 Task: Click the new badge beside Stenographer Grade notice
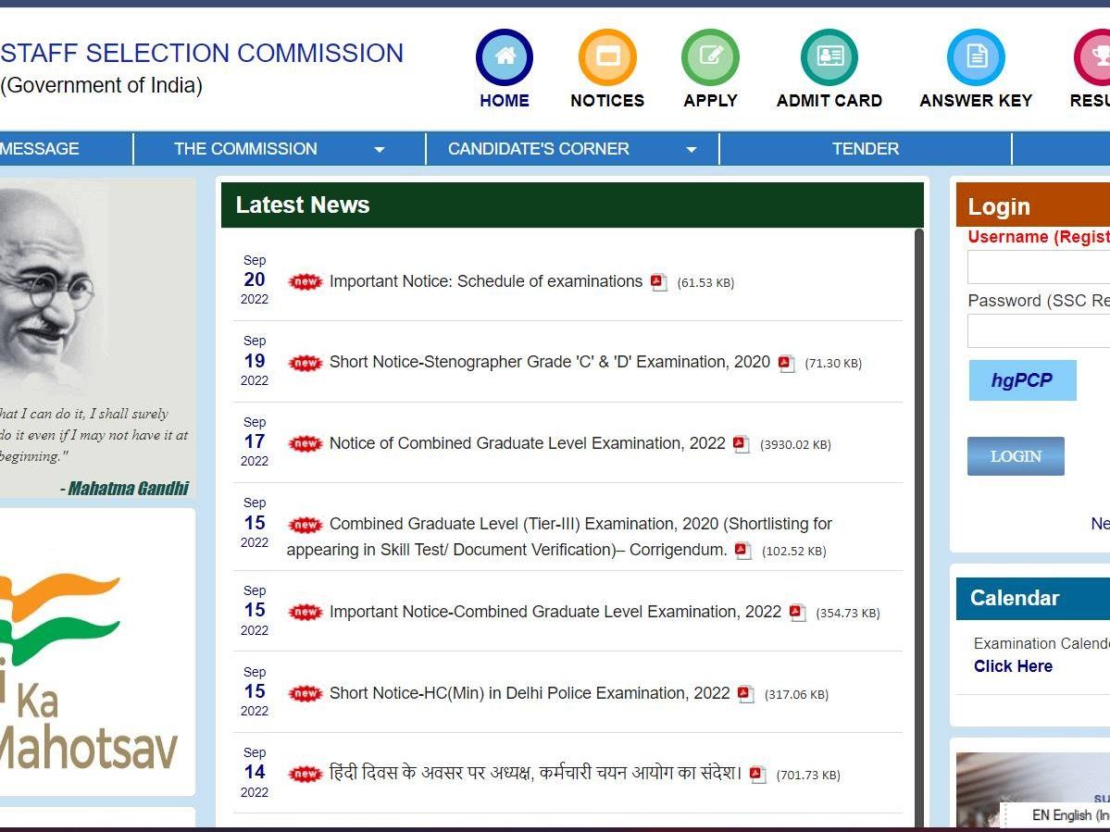coord(306,363)
